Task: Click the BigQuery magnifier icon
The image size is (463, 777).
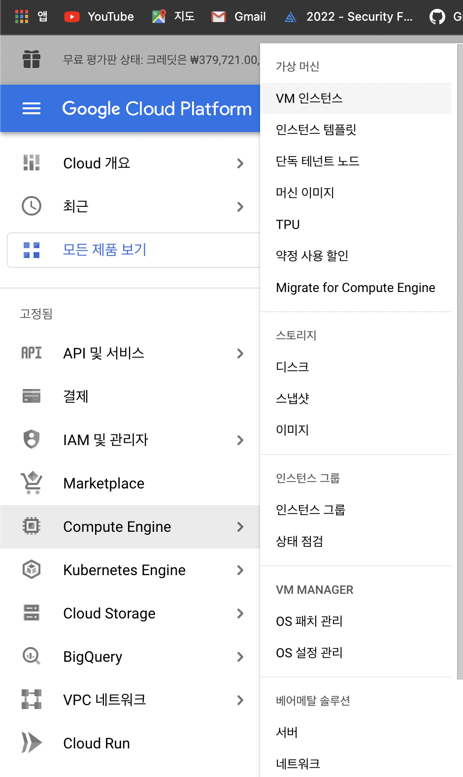Action: pyautogui.click(x=32, y=656)
